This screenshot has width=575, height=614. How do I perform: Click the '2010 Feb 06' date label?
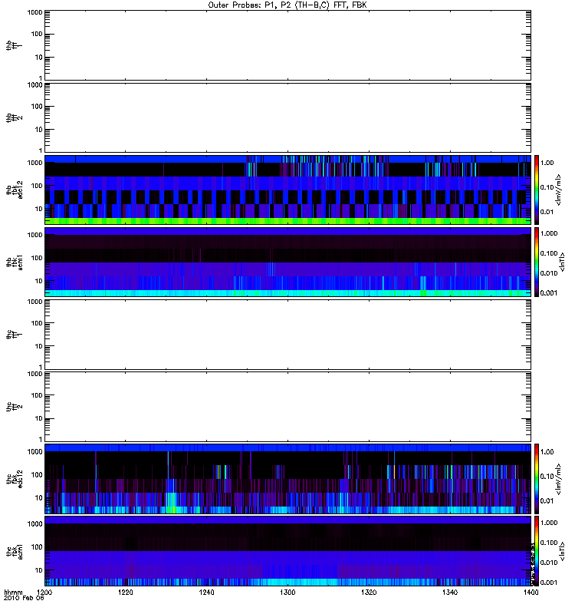24,598
